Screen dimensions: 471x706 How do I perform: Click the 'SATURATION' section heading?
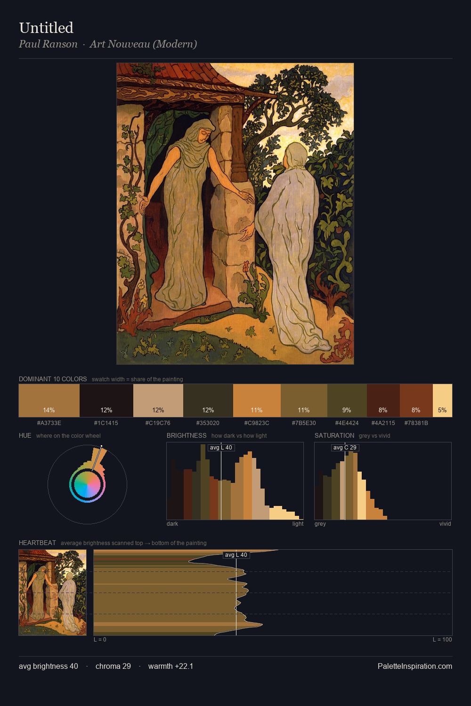point(334,435)
